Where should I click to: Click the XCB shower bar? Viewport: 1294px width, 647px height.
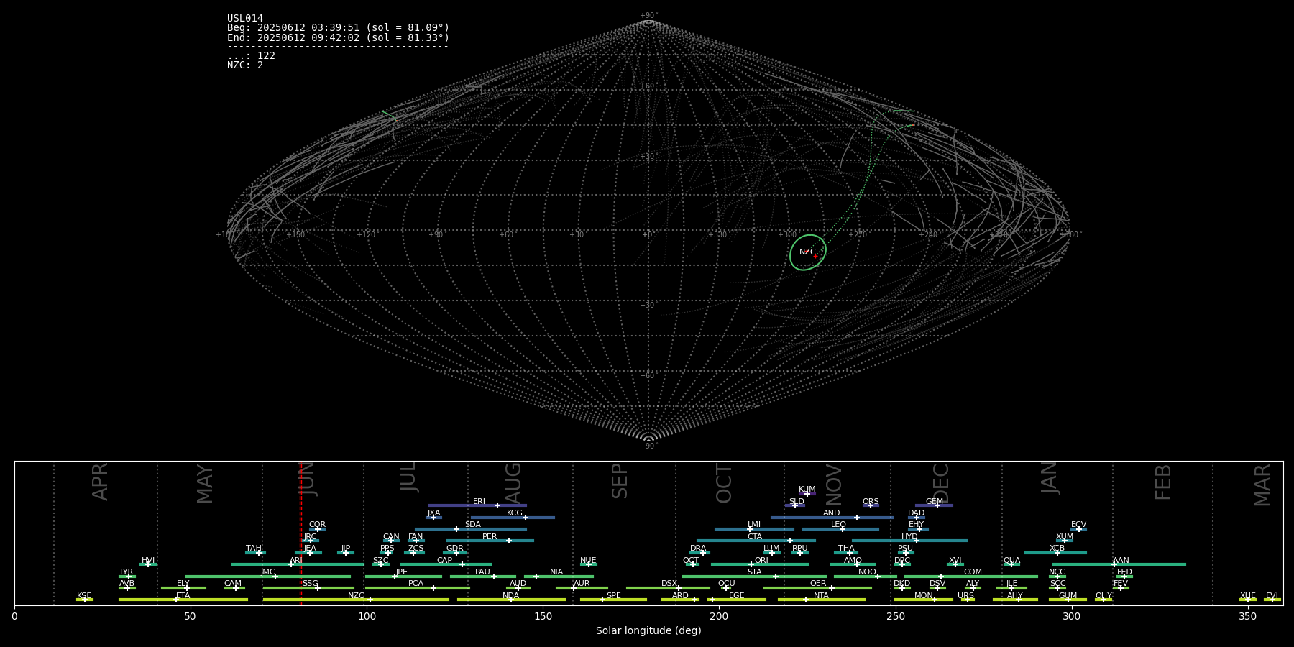[x=1055, y=553]
